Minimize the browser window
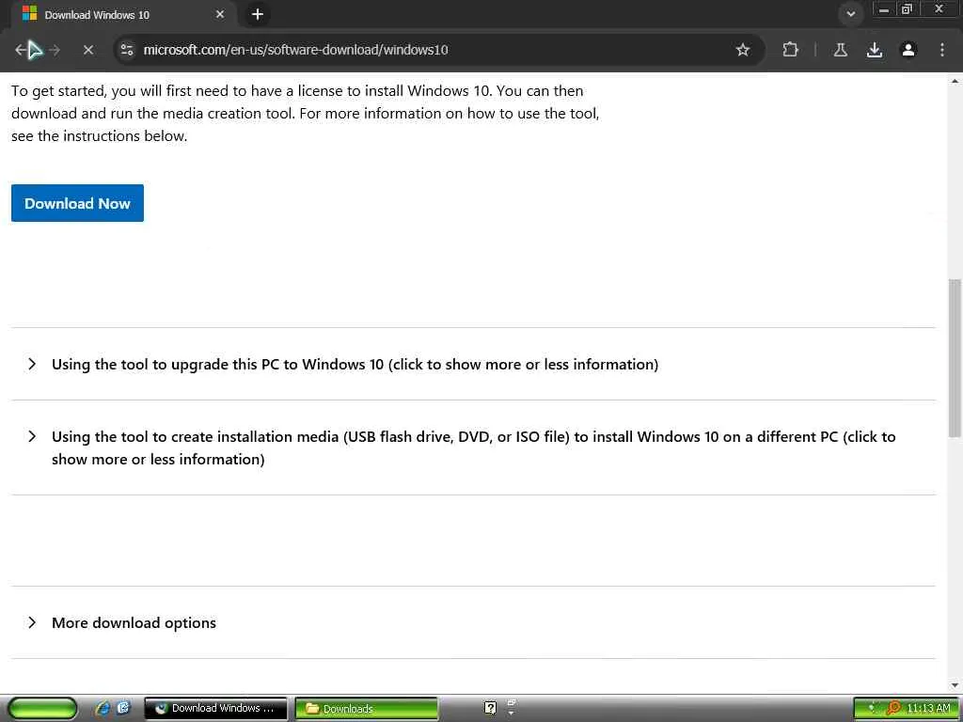The height and width of the screenshot is (722, 963). coord(884,9)
